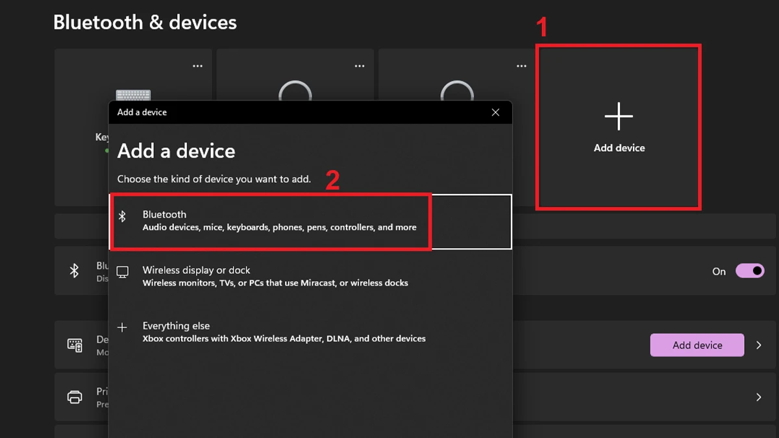Click the 'Add device' label under the plus
Image resolution: width=779 pixels, height=438 pixels.
[x=619, y=148]
